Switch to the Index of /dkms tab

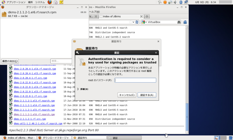tap(121, 16)
